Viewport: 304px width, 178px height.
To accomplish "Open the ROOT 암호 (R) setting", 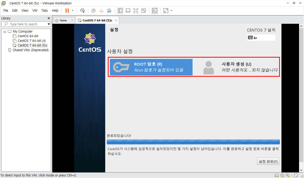I will coord(151,67).
